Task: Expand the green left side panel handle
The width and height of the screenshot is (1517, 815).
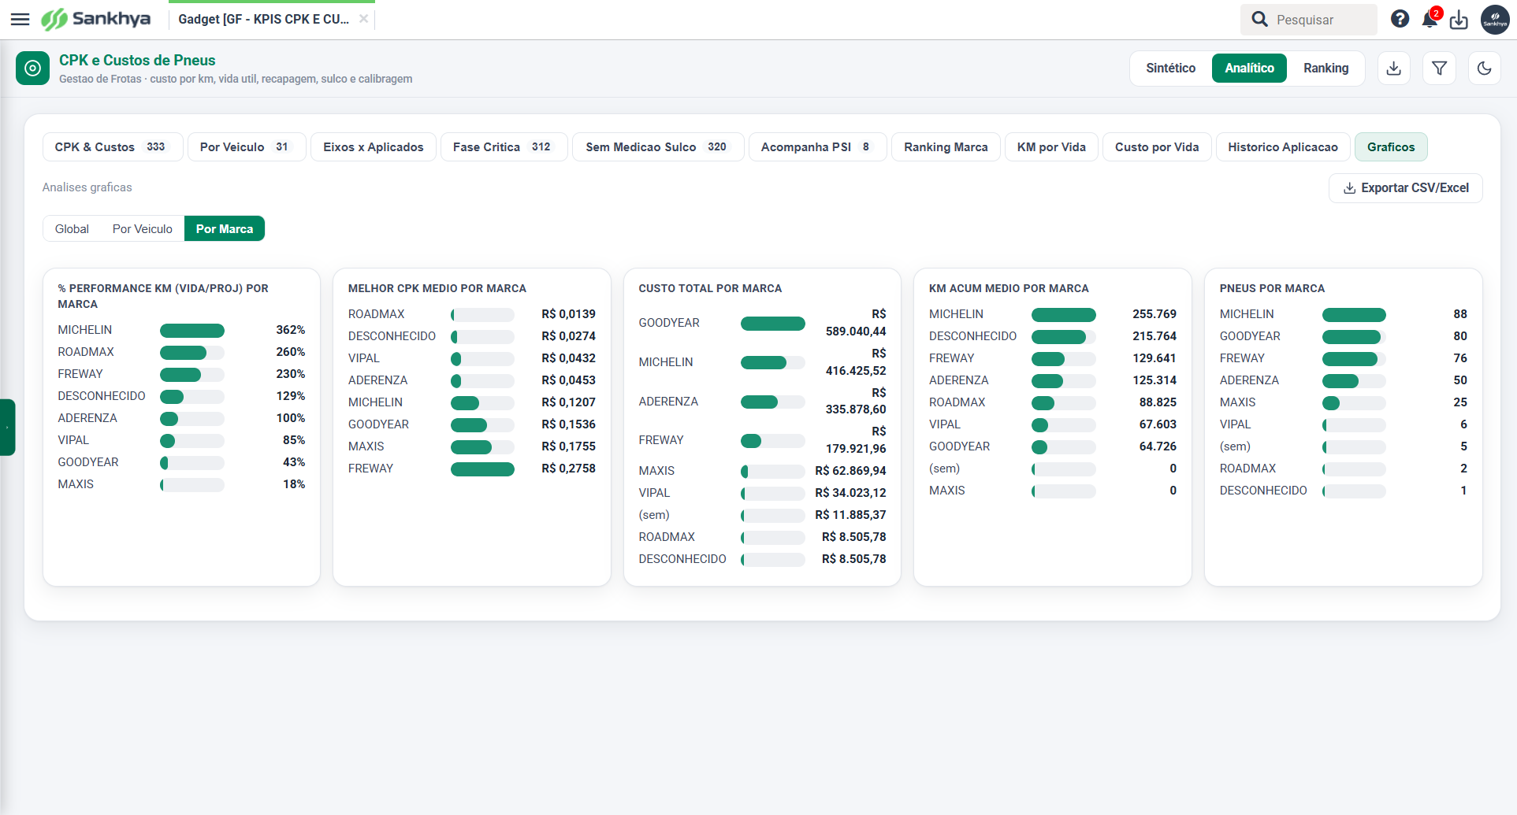Action: coord(7,427)
